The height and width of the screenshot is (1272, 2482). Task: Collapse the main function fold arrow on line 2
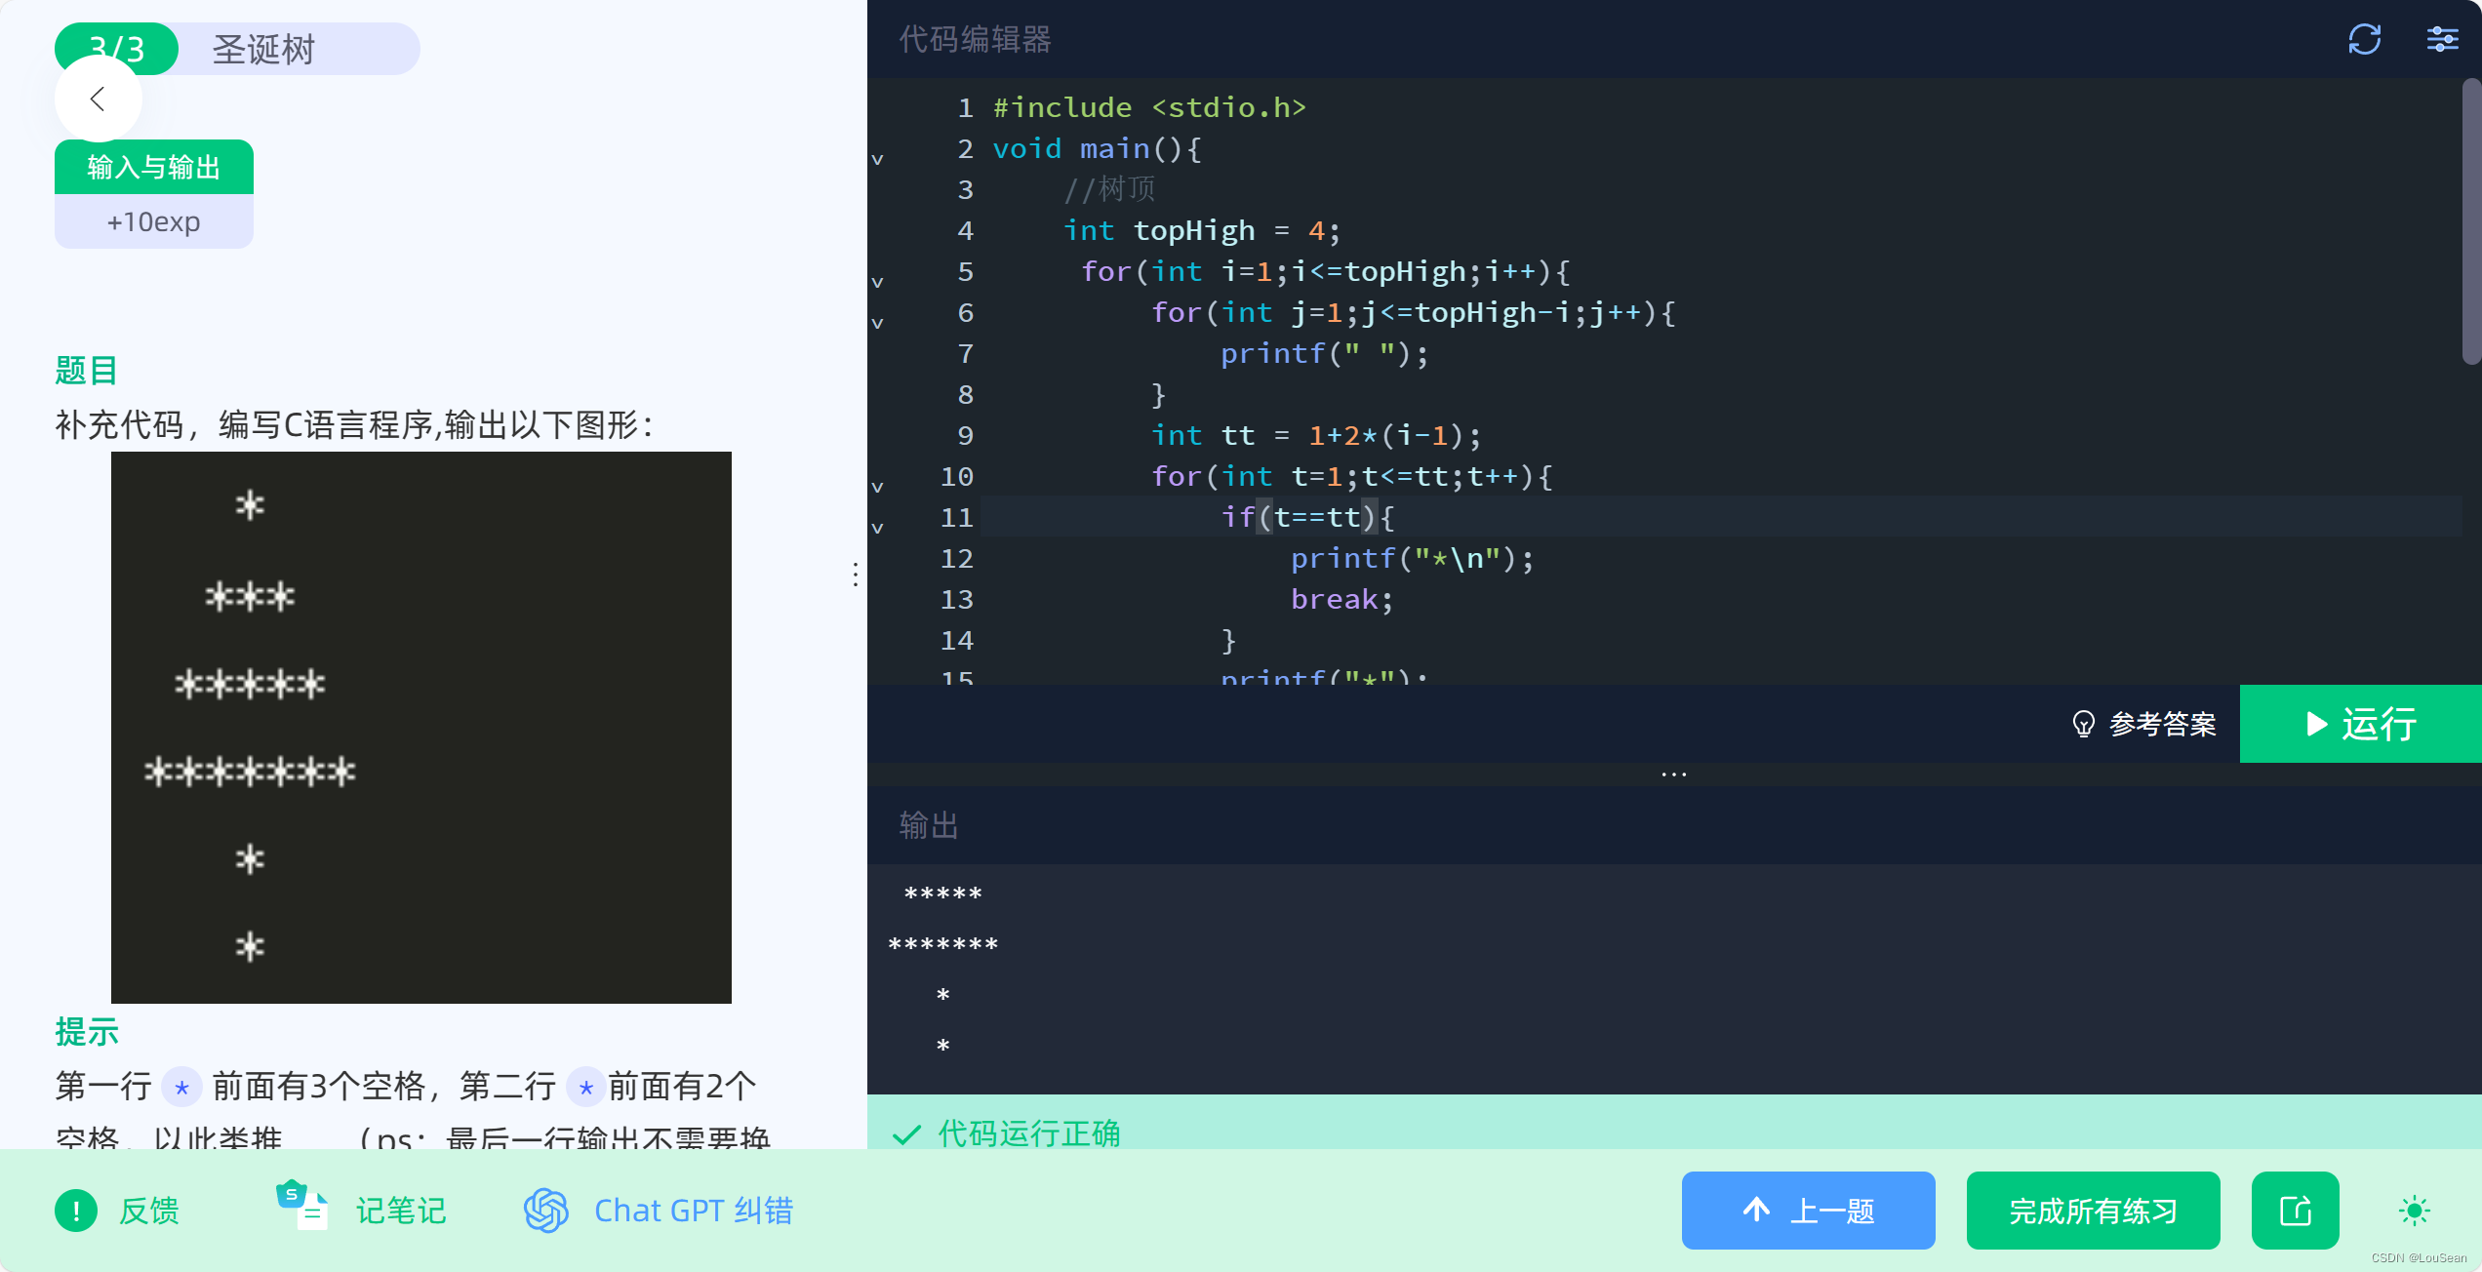[x=878, y=159]
